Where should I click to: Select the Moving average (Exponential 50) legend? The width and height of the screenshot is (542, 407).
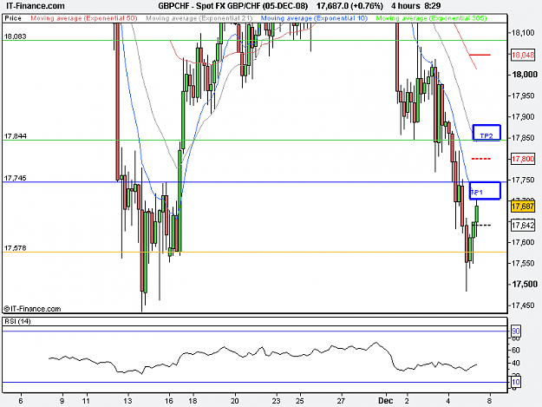point(84,18)
